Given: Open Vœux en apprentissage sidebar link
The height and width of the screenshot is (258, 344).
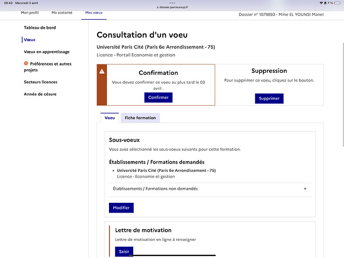Looking at the screenshot, I should (x=46, y=52).
